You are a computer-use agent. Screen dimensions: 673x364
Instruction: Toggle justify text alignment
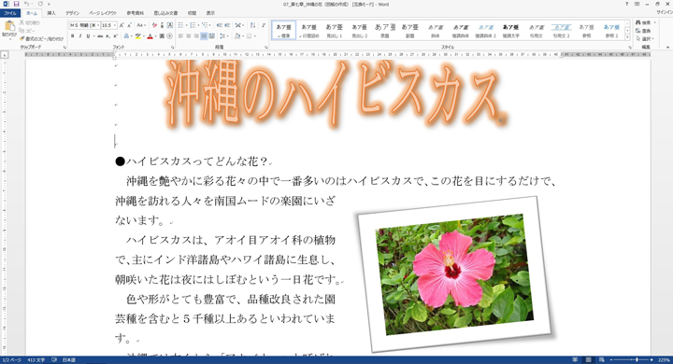pyautogui.click(x=204, y=36)
